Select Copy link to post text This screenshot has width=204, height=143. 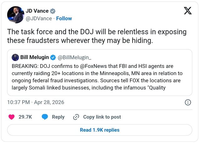pos(102,117)
